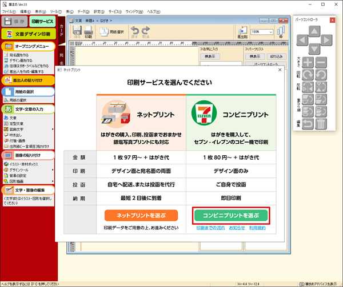This screenshot has height=287, width=343.
Task: Flip the part vertically
Action: click(321, 87)
